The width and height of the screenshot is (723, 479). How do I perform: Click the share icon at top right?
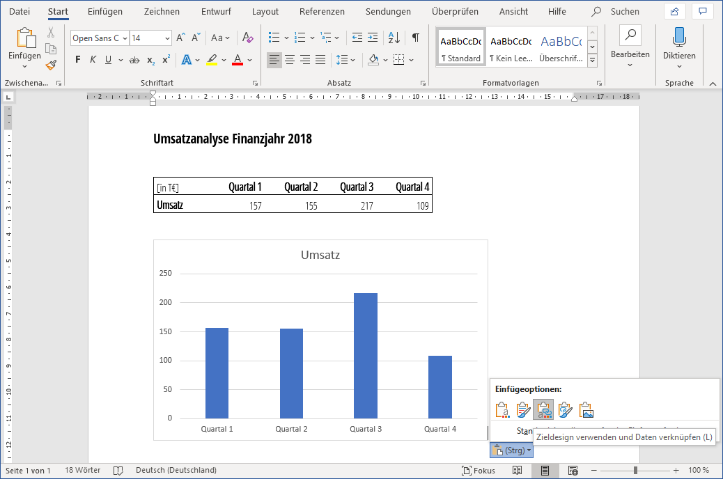[x=674, y=12]
